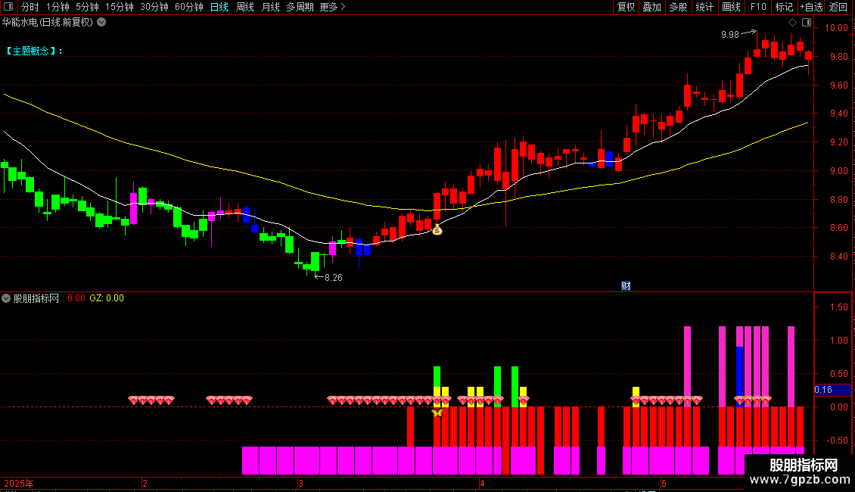Click the 财 financial marker icon
Viewport: 855px width, 492px height.
point(626,286)
